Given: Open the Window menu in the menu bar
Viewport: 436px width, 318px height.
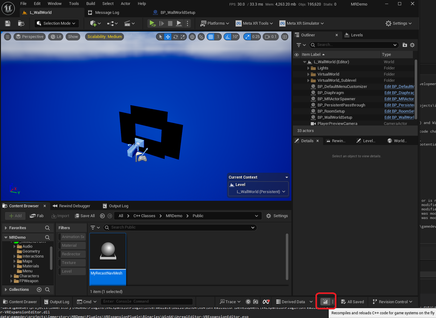Looking at the screenshot, I should pos(55,4).
